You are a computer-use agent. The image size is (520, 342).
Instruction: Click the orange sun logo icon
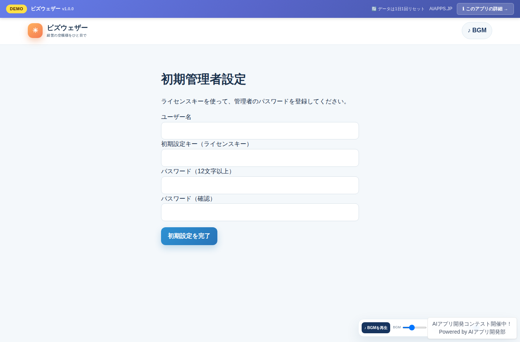point(35,30)
